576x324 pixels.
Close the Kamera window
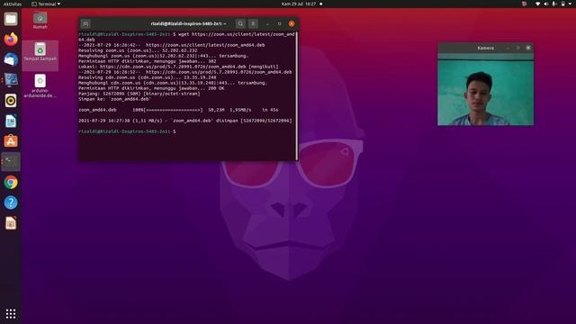click(x=528, y=48)
